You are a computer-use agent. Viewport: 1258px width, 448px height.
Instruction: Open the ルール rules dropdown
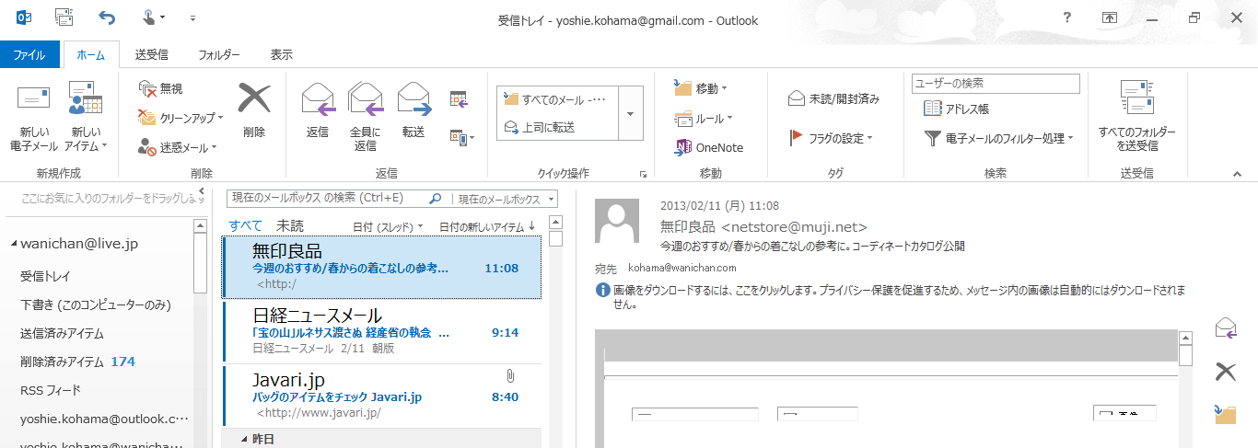[704, 118]
